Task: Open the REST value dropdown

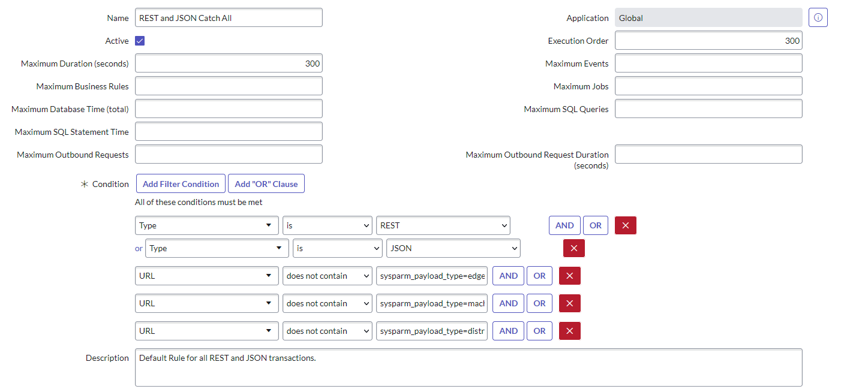Action: [443, 225]
